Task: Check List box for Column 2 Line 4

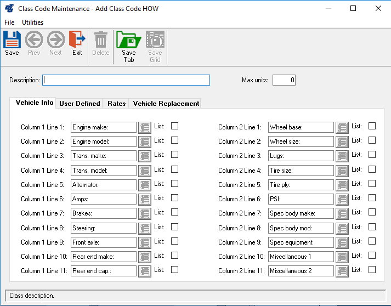Action: [x=372, y=169]
